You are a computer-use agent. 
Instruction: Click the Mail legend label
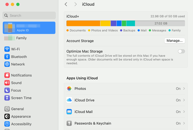[144, 30]
